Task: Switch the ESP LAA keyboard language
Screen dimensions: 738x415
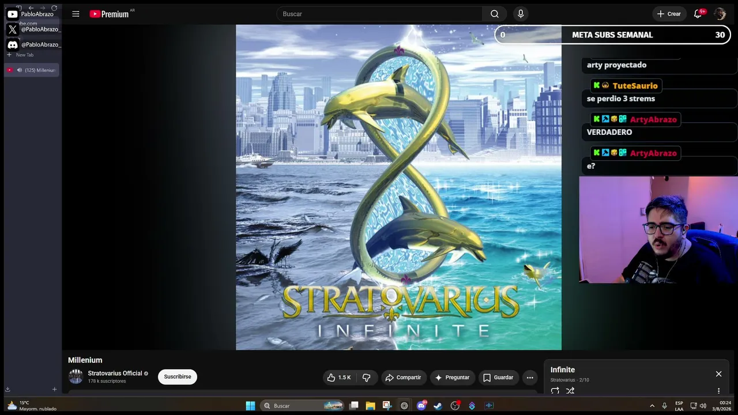Action: (x=679, y=406)
